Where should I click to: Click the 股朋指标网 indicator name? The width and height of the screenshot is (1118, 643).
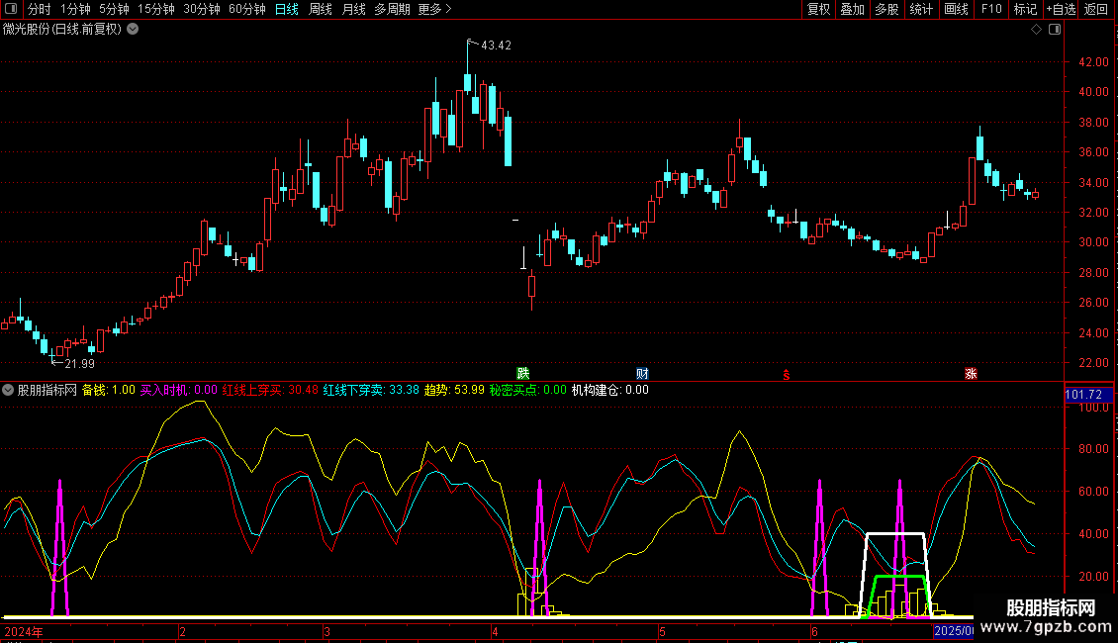pyautogui.click(x=47, y=390)
